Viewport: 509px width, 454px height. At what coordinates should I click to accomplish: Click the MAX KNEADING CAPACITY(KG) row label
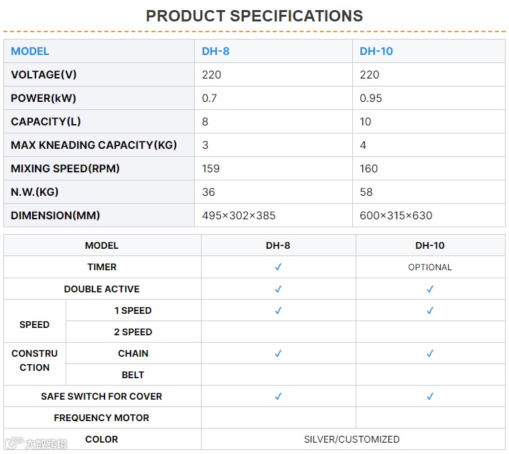94,145
